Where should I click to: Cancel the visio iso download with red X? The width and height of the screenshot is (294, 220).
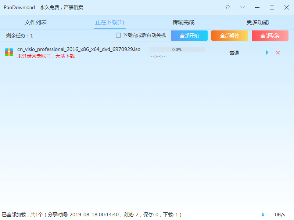pos(278,52)
